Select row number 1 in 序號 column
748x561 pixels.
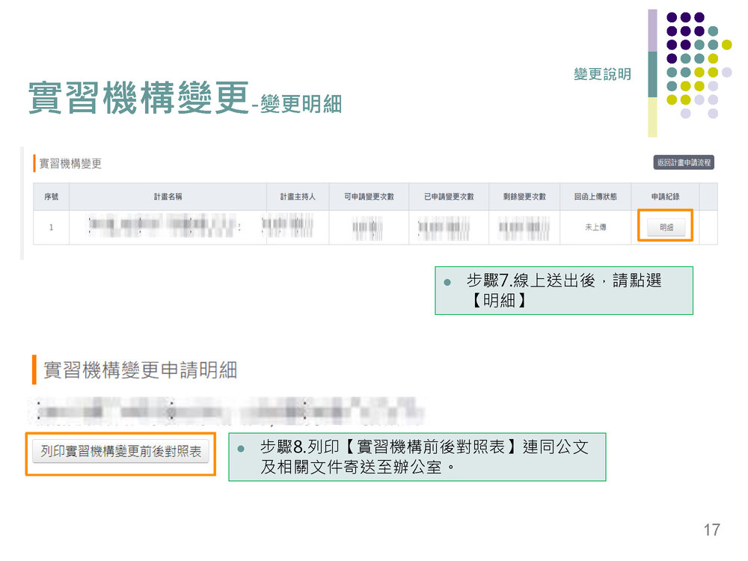click(51, 227)
